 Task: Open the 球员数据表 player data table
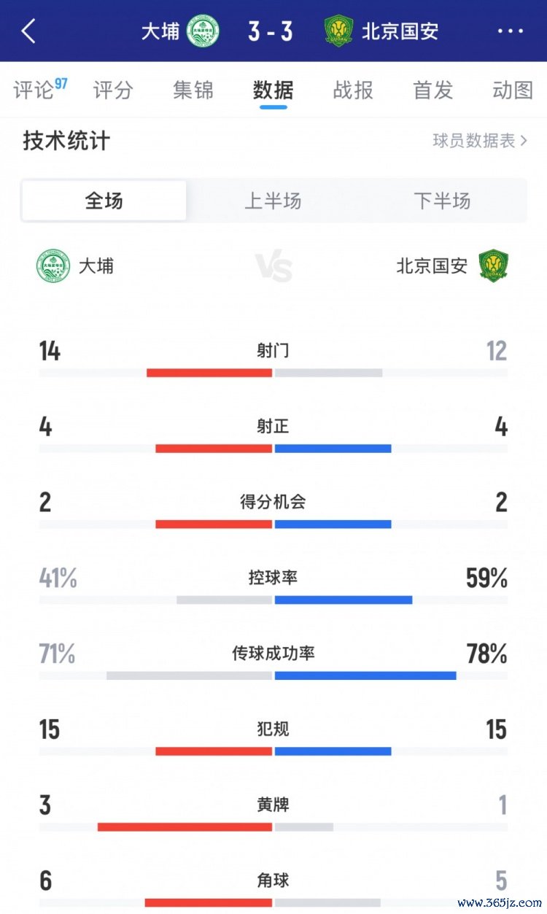tap(479, 141)
